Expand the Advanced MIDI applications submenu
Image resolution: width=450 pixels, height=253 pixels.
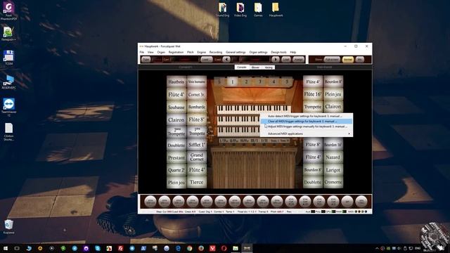tap(307, 134)
